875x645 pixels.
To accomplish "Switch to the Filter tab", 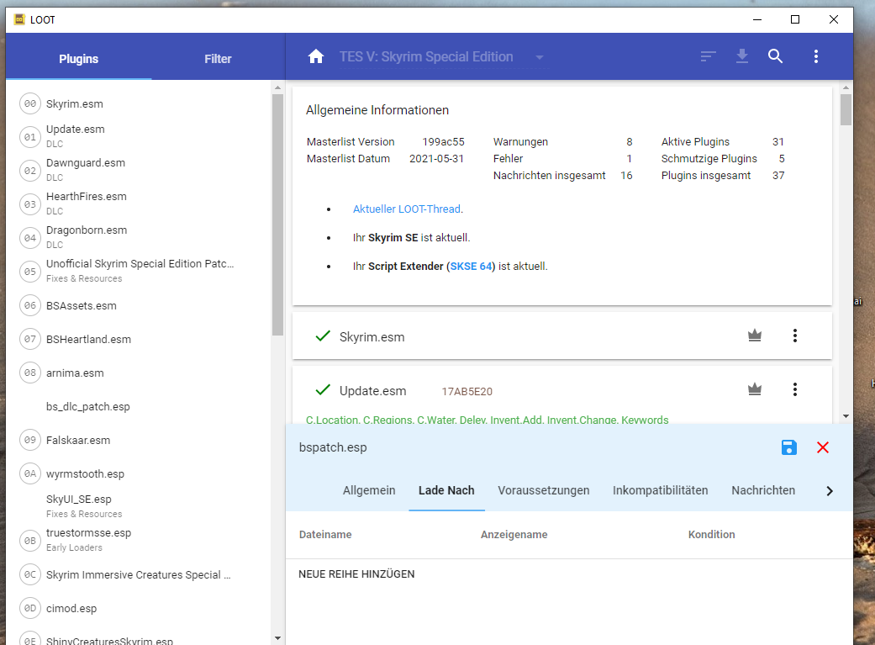I will coord(218,59).
